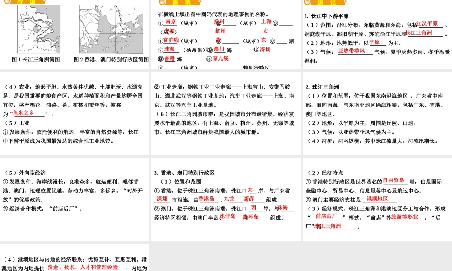Click the paragraph (6)长江三角洲城市群
Image resolution: width=452 pixels, height=271 pixels.
(x=224, y=123)
